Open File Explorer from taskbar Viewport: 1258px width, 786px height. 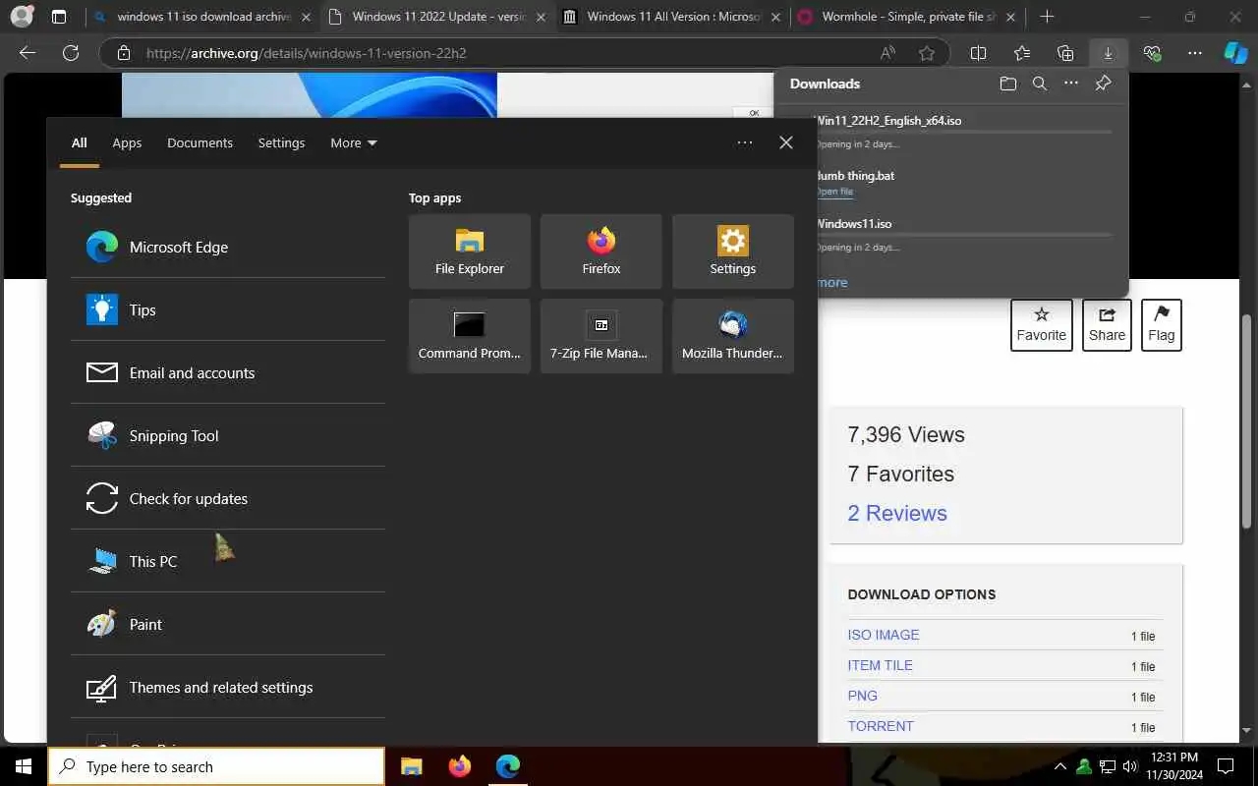click(412, 766)
